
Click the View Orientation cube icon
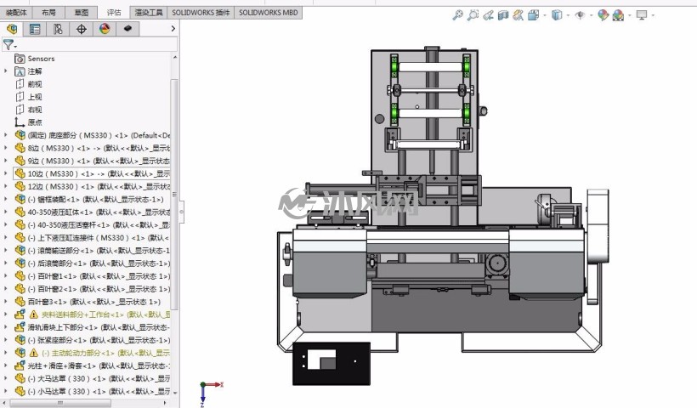pyautogui.click(x=534, y=15)
